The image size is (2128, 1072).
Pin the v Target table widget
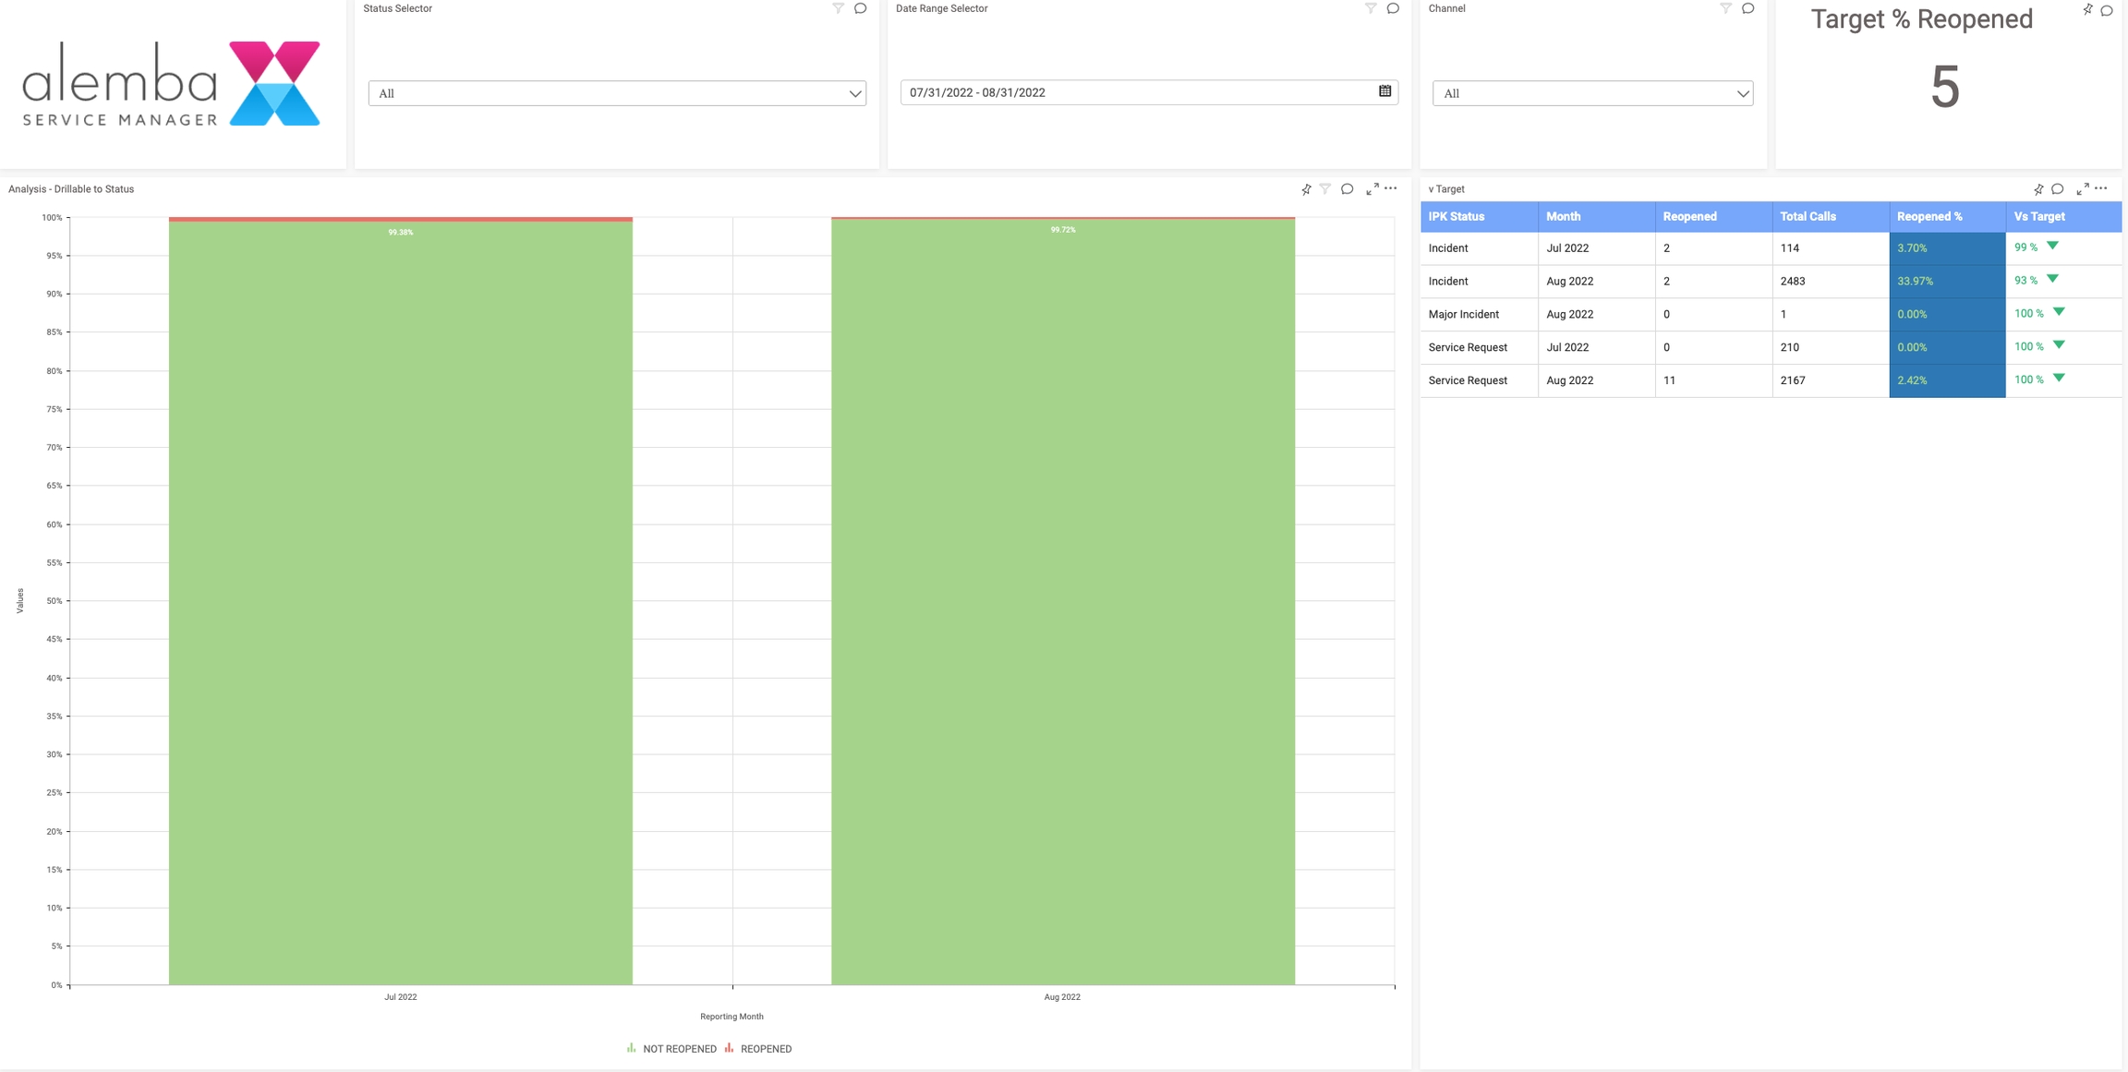pos(2038,189)
